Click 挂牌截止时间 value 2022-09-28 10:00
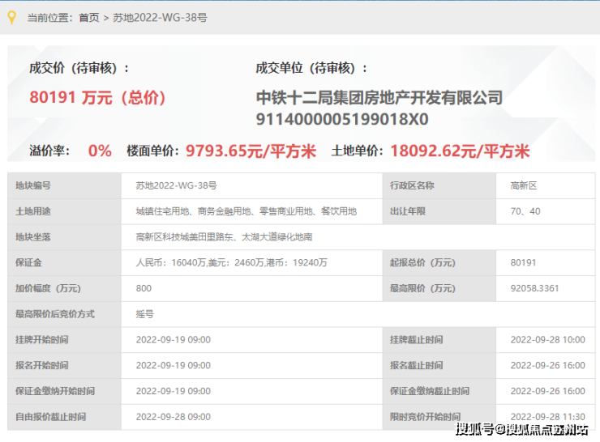Screen dimensions: 600x442 [546, 340]
